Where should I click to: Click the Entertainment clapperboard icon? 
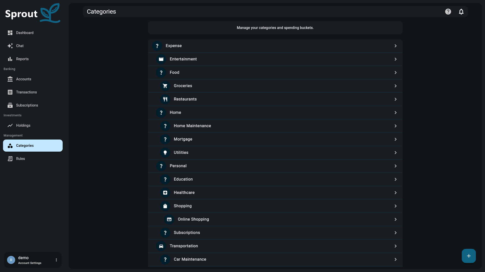(x=161, y=59)
